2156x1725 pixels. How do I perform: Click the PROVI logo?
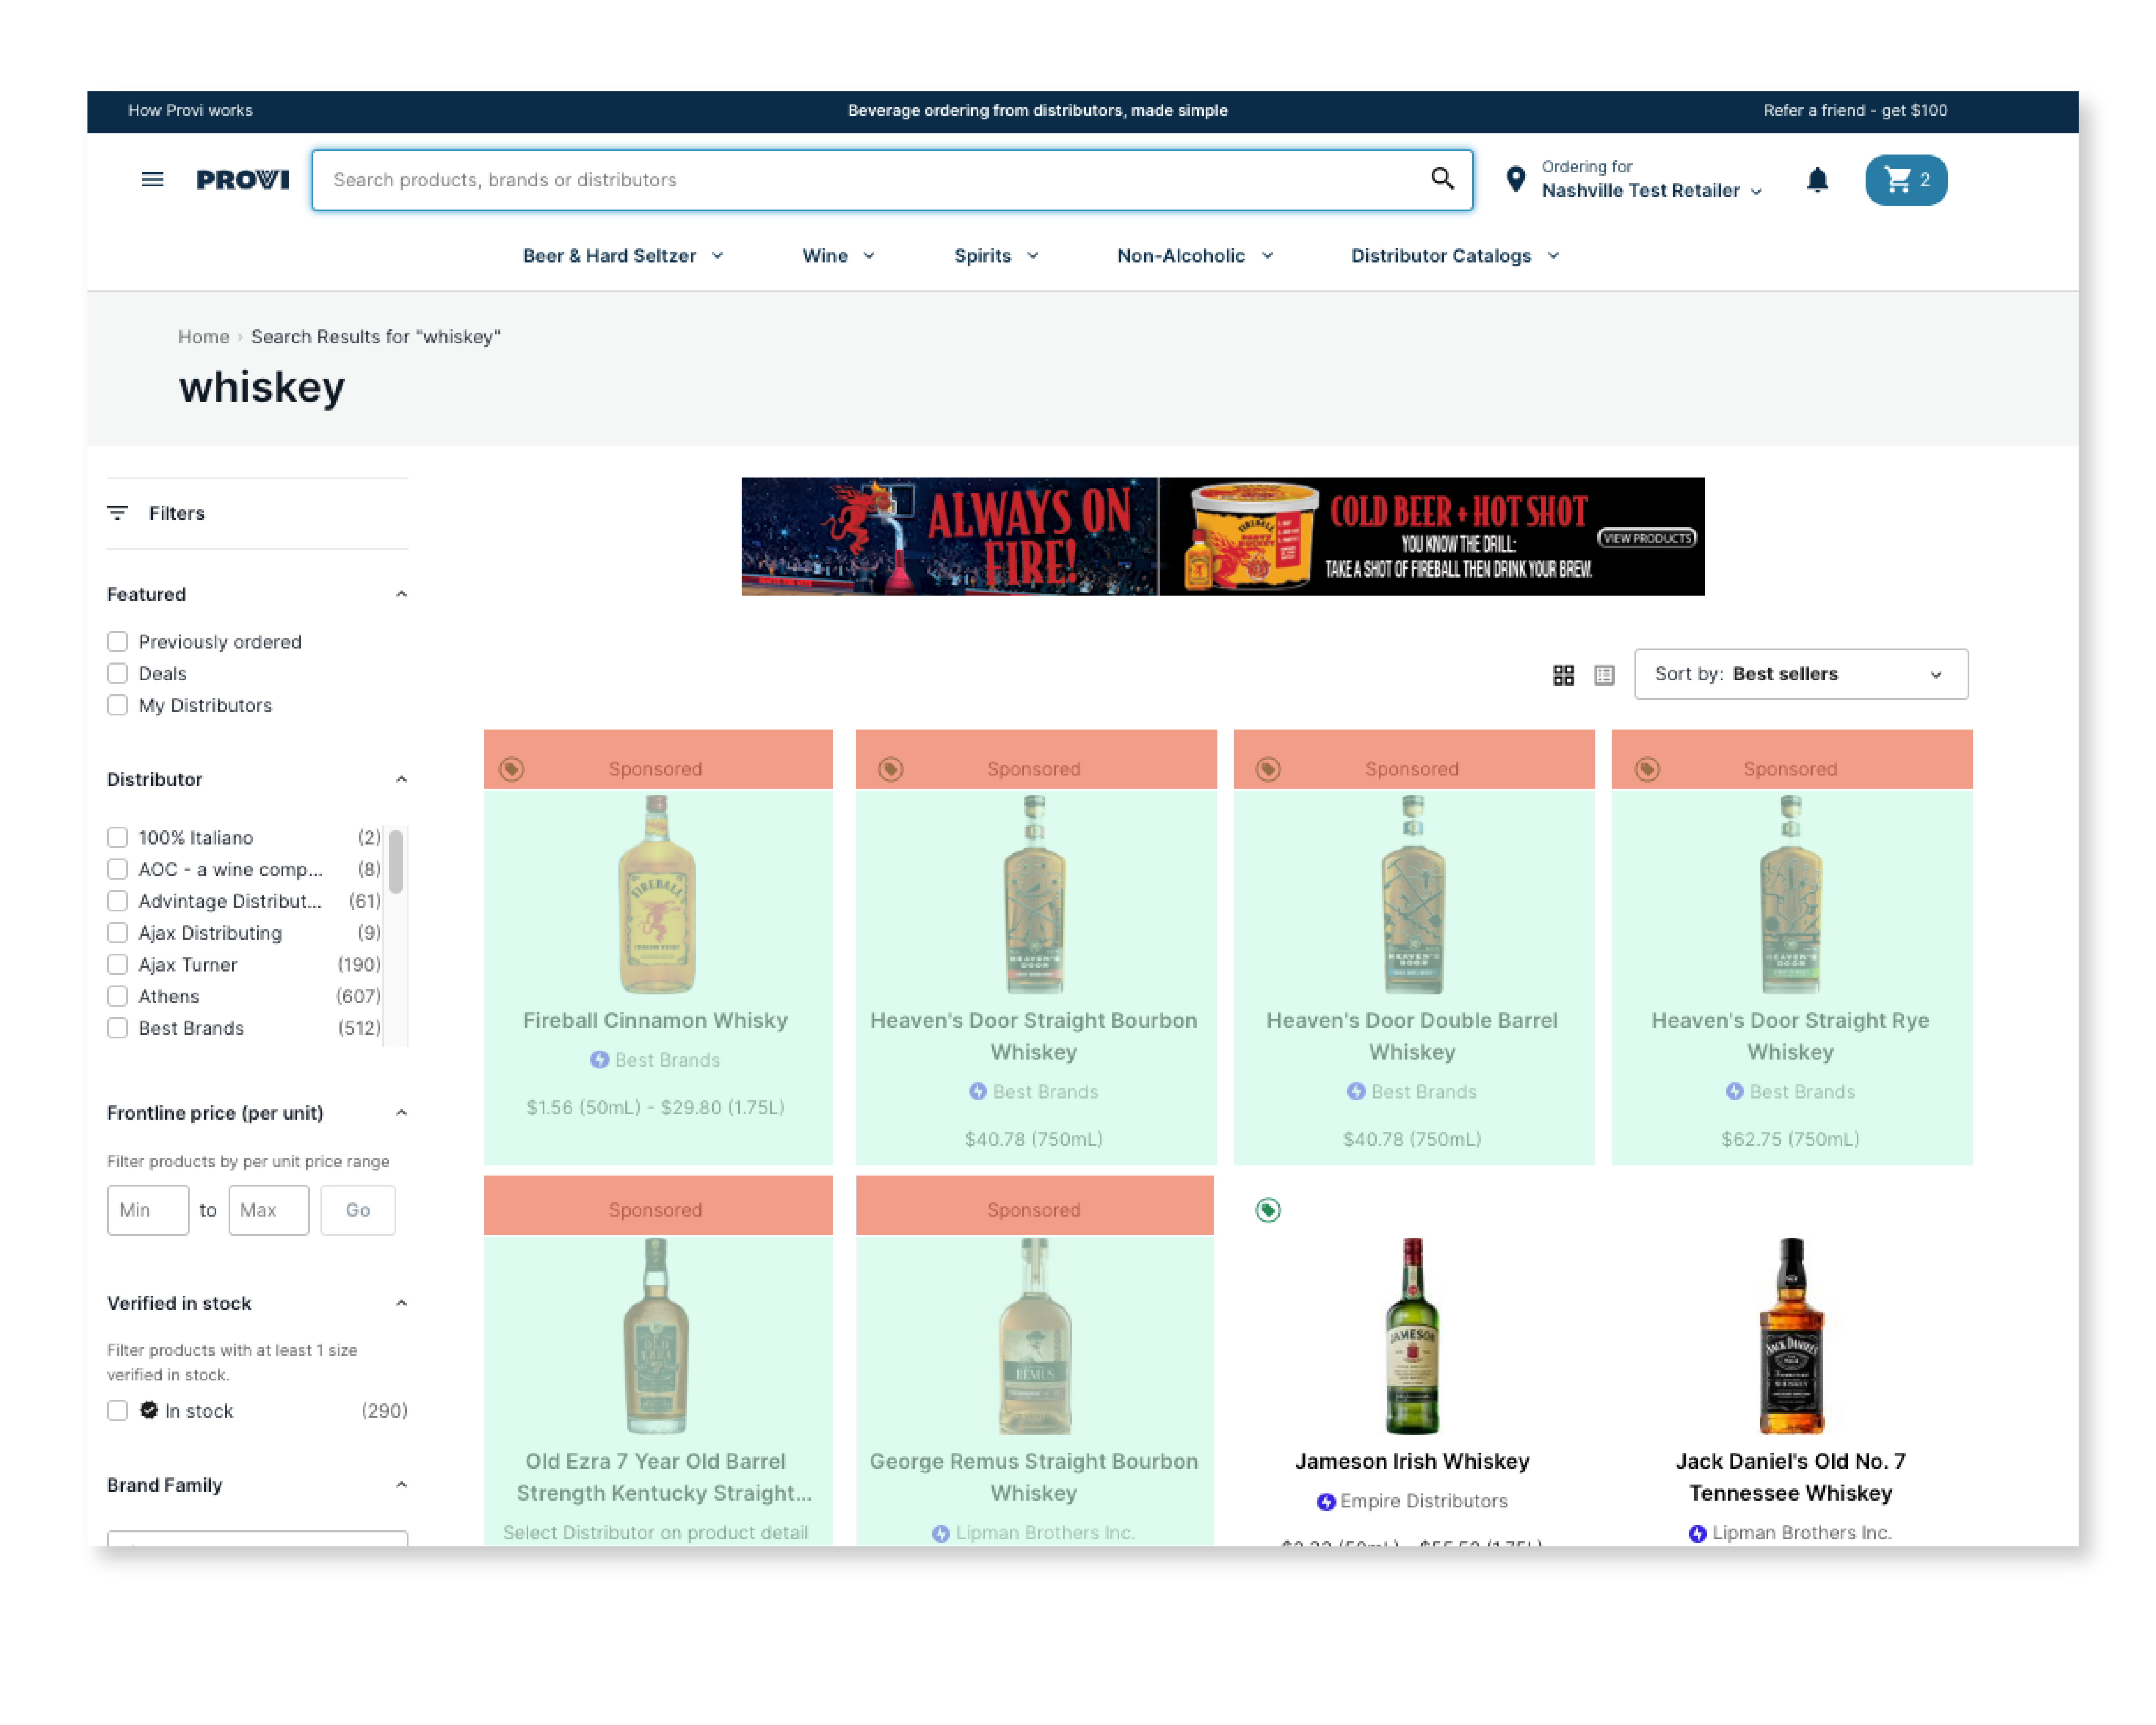pyautogui.click(x=242, y=180)
